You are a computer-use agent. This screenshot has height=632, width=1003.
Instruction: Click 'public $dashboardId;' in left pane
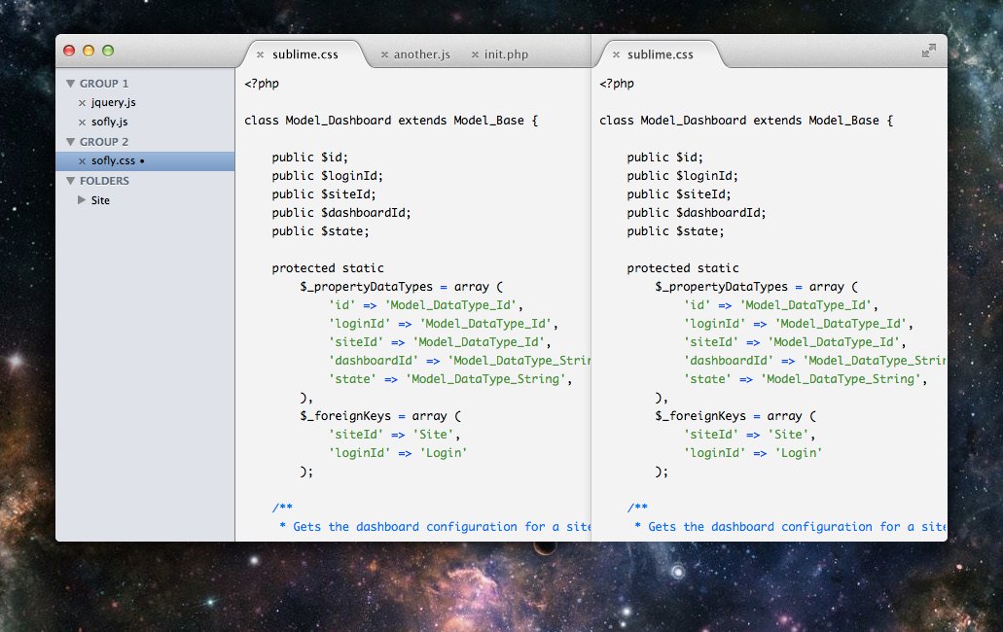(x=340, y=213)
